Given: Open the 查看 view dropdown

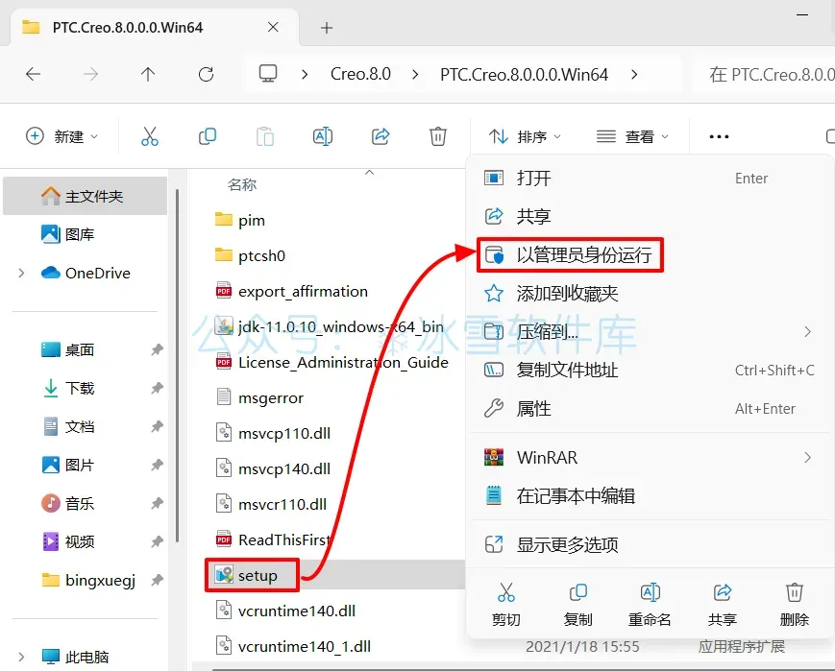Looking at the screenshot, I should coord(632,136).
